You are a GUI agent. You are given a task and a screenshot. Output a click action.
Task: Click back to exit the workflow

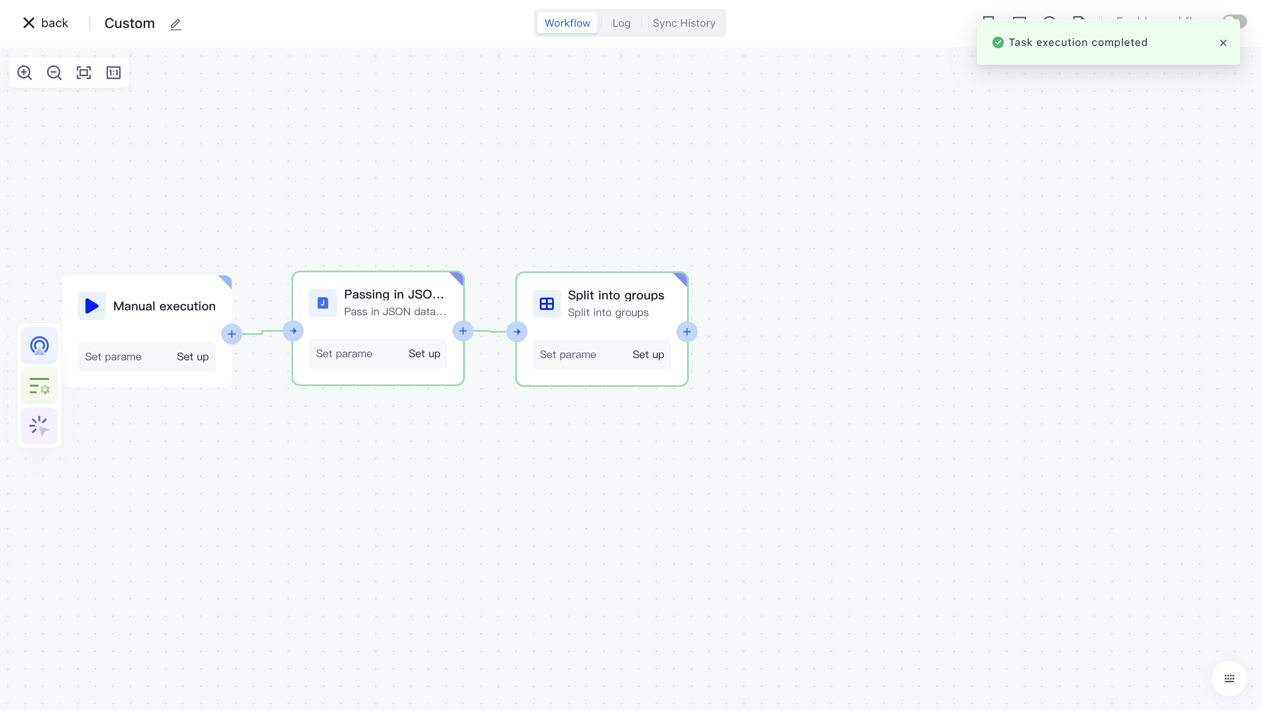pyautogui.click(x=46, y=23)
